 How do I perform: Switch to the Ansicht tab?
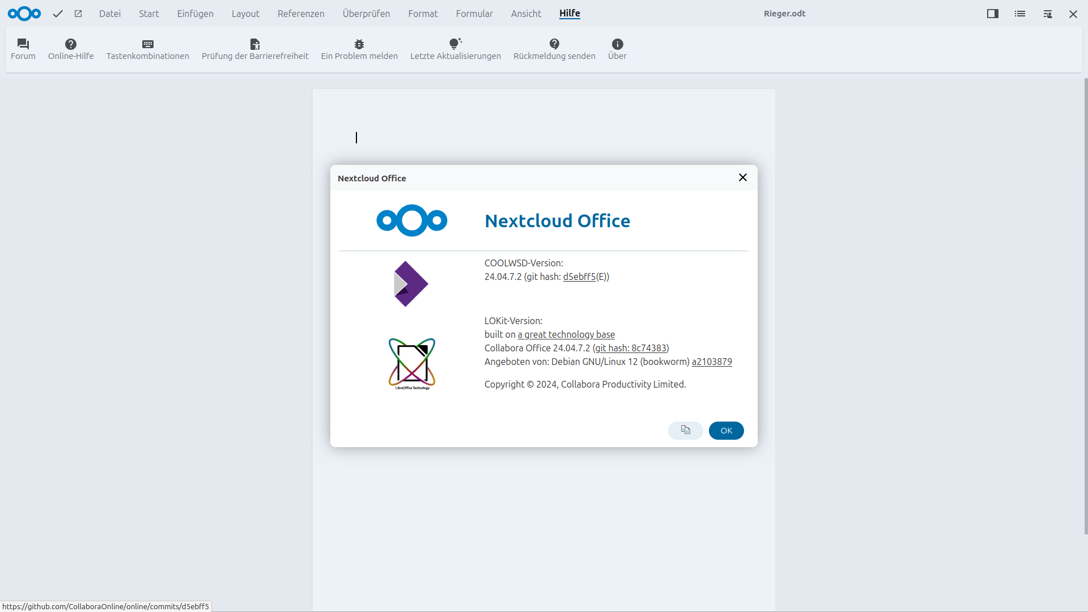pos(526,14)
